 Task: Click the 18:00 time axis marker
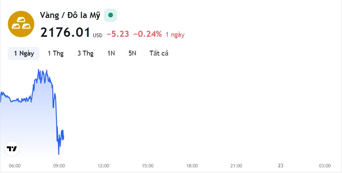(192, 166)
